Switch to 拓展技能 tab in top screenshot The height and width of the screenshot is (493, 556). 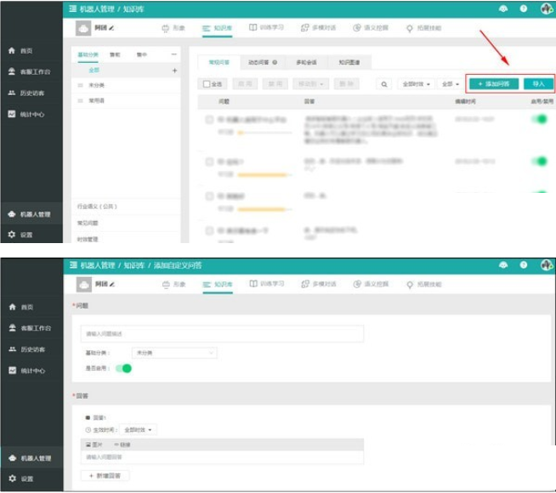pos(423,28)
